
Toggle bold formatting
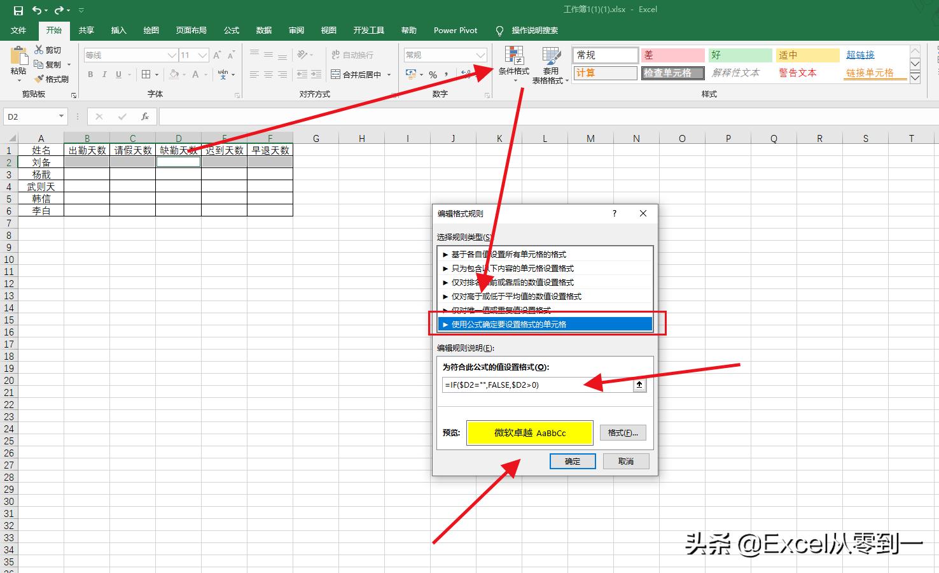click(x=90, y=74)
